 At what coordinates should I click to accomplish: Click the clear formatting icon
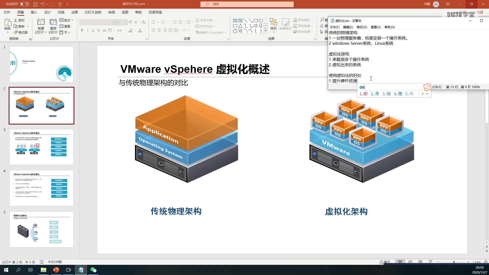pos(144,22)
